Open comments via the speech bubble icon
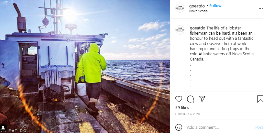263x133 pixels. coord(190,99)
